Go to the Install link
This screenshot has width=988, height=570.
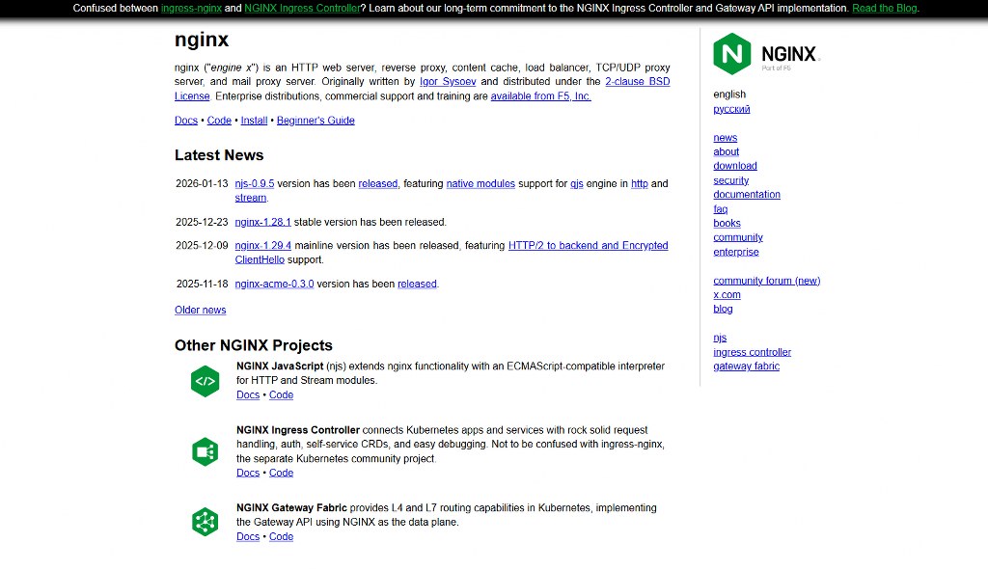pyautogui.click(x=254, y=121)
